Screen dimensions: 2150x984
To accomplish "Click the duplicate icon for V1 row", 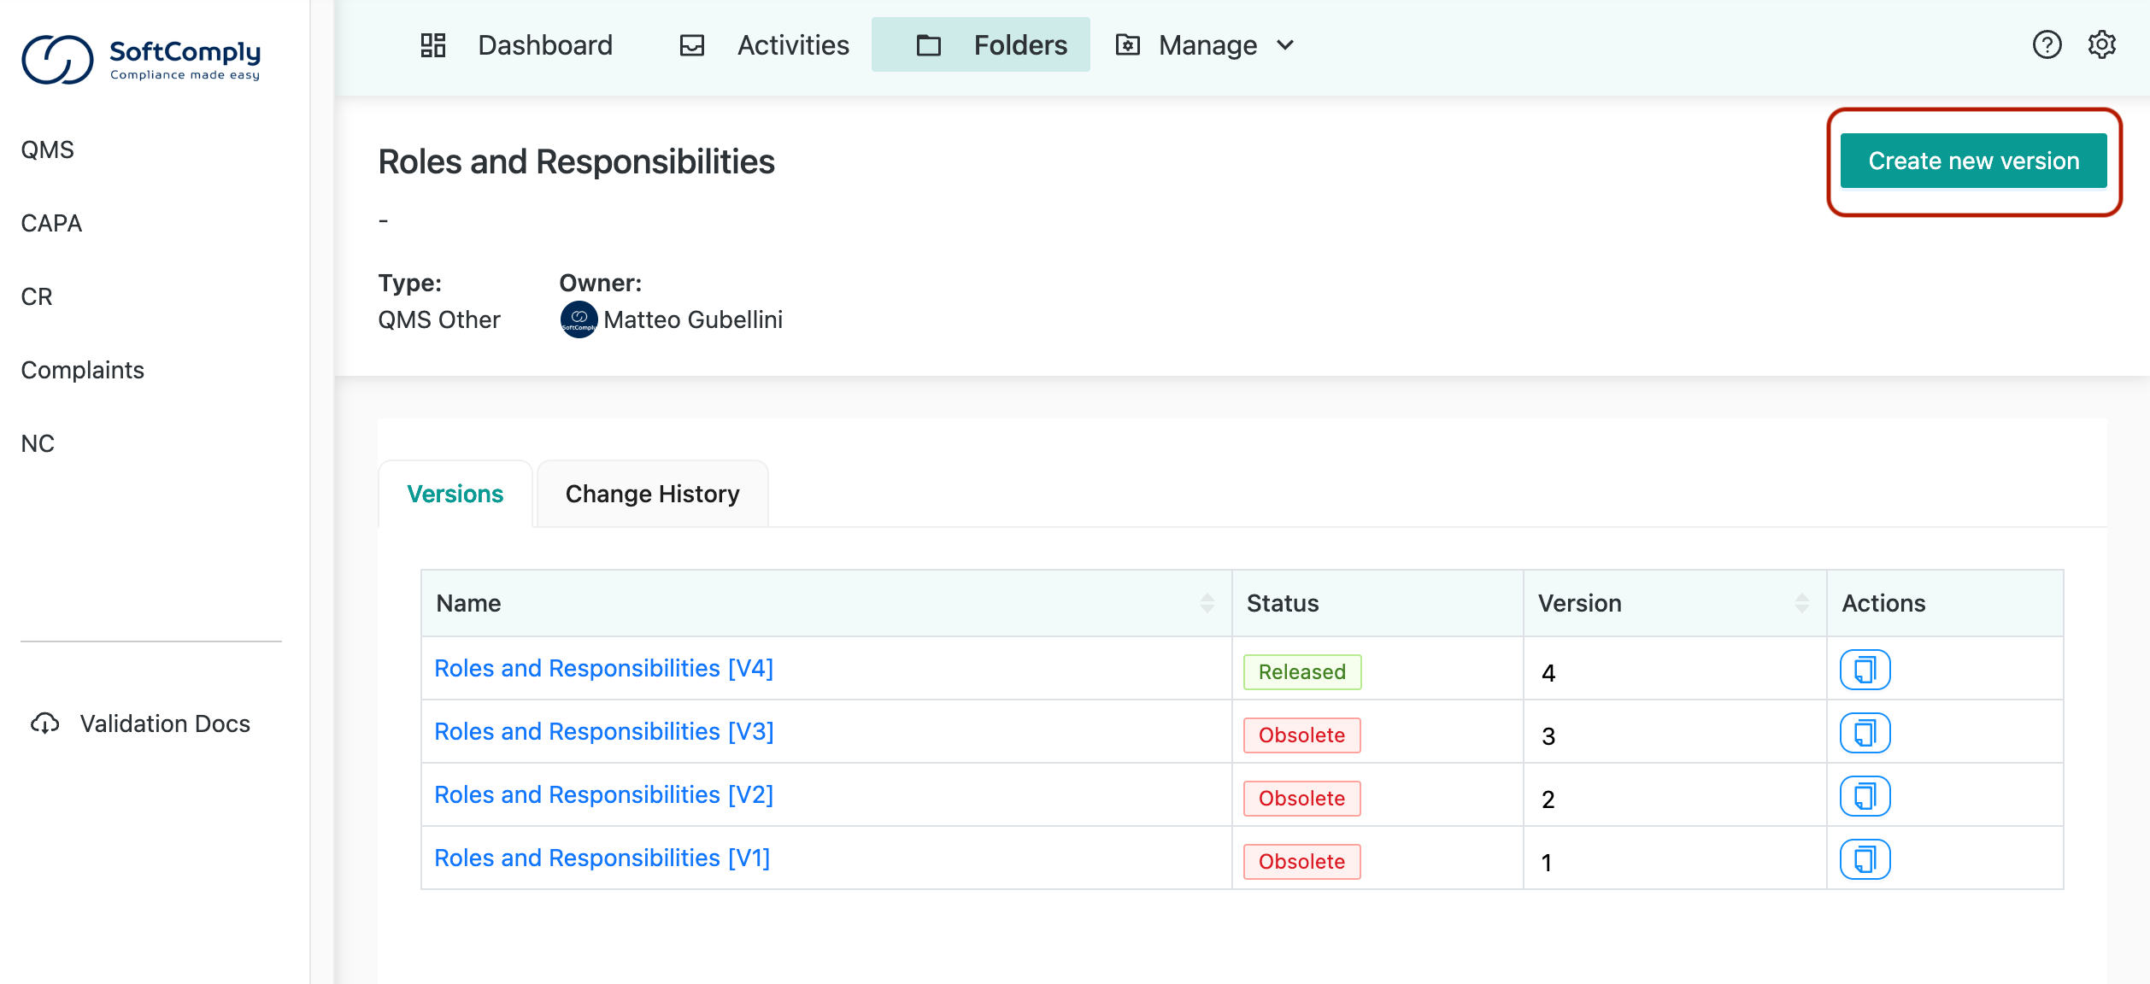I will tap(1865, 859).
